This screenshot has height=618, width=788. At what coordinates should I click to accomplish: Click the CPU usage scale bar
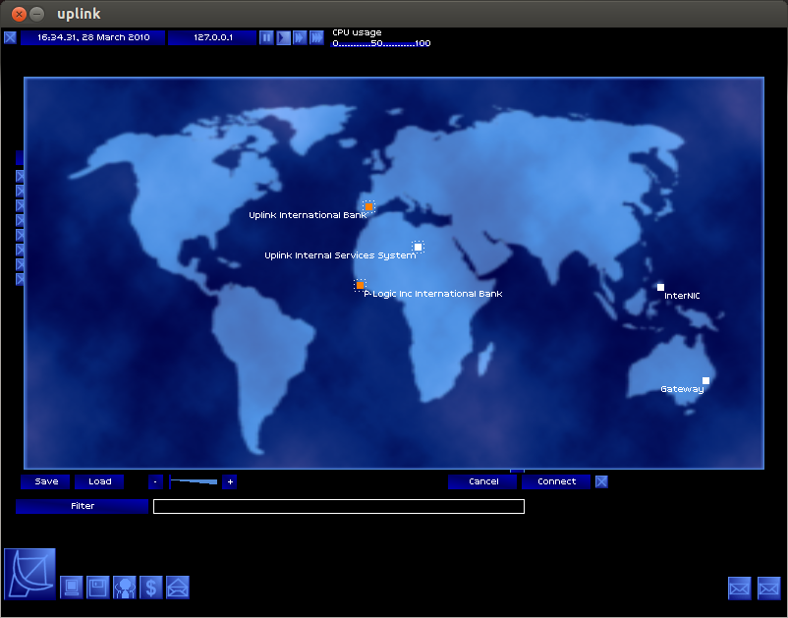(381, 43)
